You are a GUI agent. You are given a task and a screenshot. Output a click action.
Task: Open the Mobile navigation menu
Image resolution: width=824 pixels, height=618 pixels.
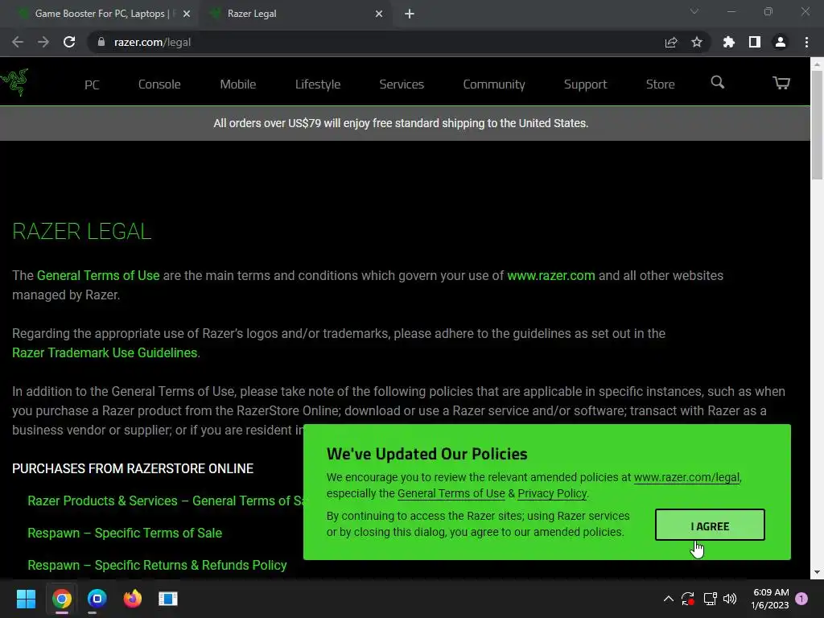click(x=238, y=84)
